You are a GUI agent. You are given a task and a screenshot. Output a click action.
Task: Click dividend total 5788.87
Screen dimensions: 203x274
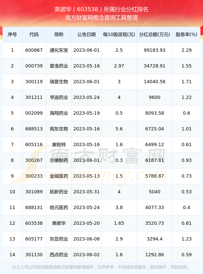point(155,176)
